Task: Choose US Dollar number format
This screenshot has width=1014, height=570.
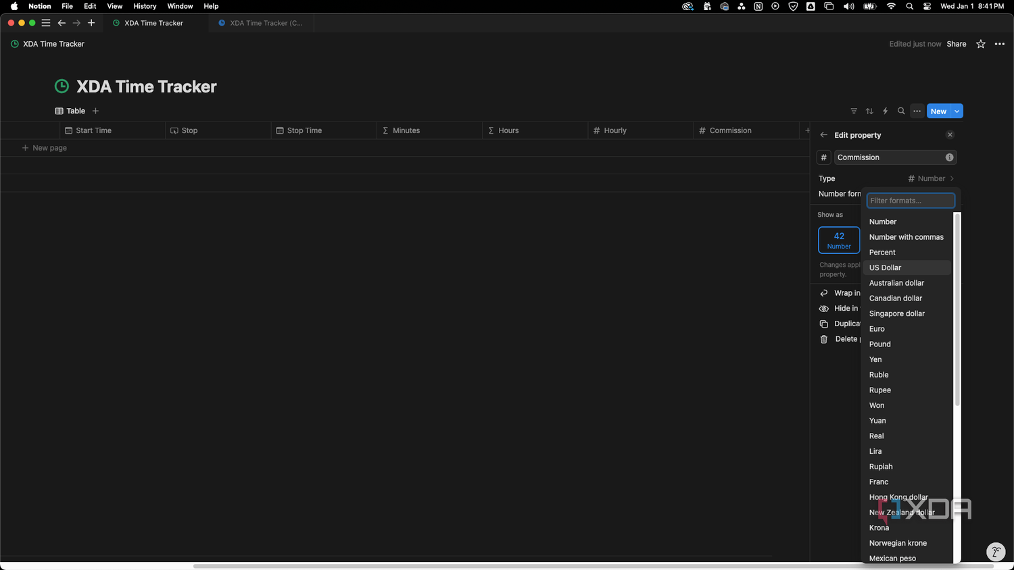Action: [x=907, y=267]
